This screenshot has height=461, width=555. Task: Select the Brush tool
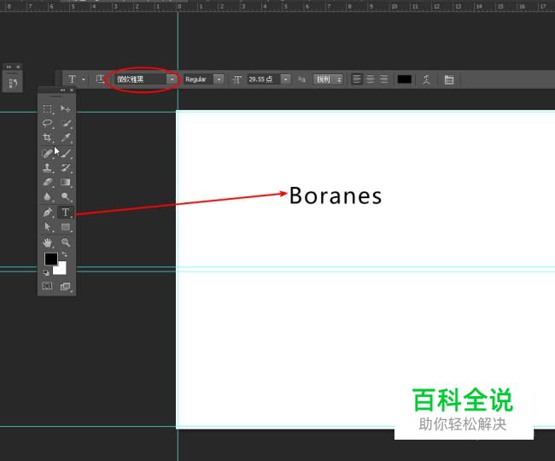coord(66,153)
